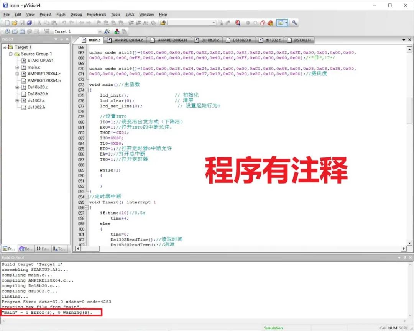Viewport: 414px width, 331px height.
Task: Collapse Timer0 code fold at line 096
Action: pos(87,208)
